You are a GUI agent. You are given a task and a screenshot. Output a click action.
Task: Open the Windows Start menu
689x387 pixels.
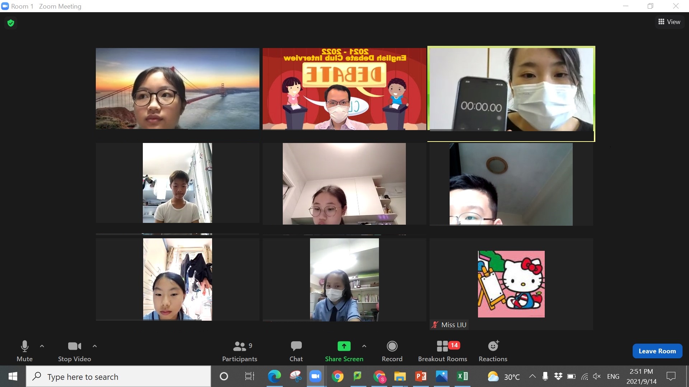pyautogui.click(x=13, y=376)
